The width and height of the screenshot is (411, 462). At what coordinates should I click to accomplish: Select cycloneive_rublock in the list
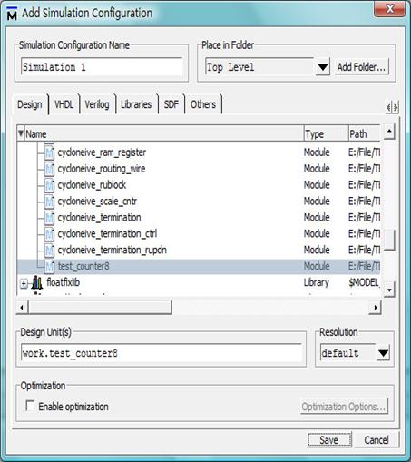[92, 185]
